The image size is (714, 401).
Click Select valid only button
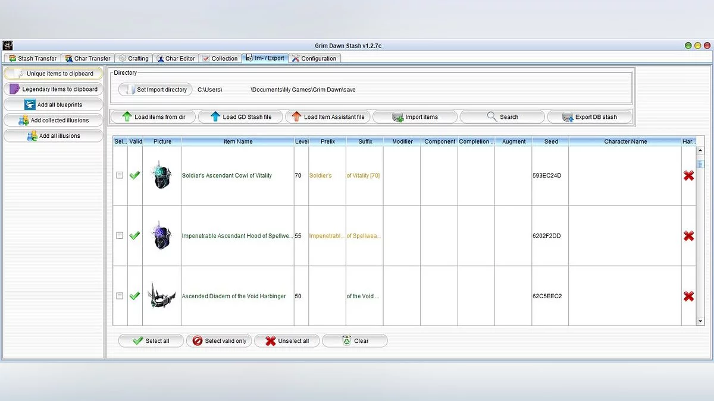pyautogui.click(x=219, y=341)
